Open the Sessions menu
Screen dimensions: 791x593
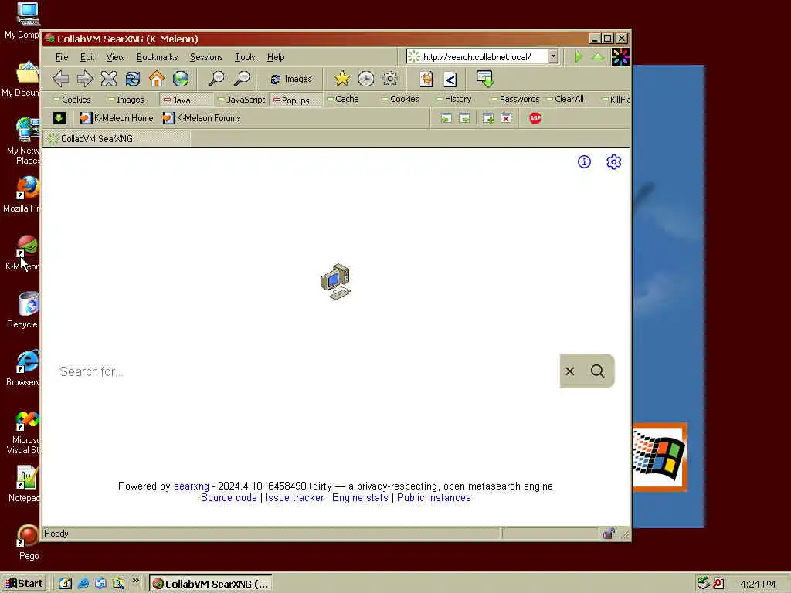[205, 57]
